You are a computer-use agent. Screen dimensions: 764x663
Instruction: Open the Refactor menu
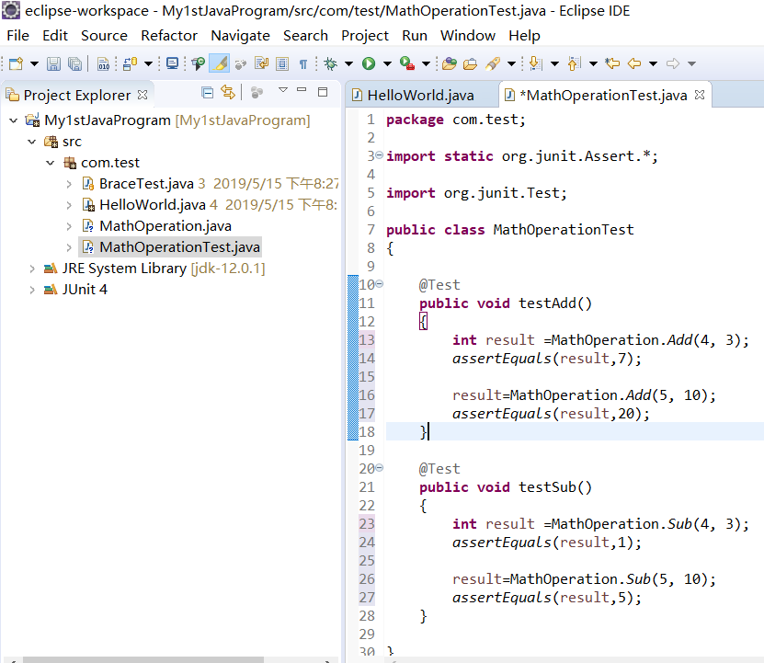(x=169, y=36)
